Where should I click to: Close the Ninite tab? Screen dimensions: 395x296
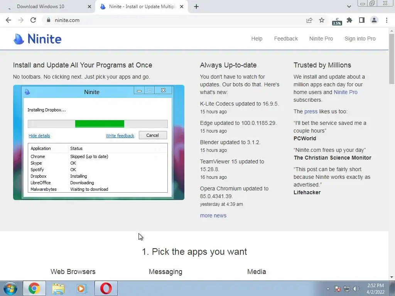click(182, 7)
